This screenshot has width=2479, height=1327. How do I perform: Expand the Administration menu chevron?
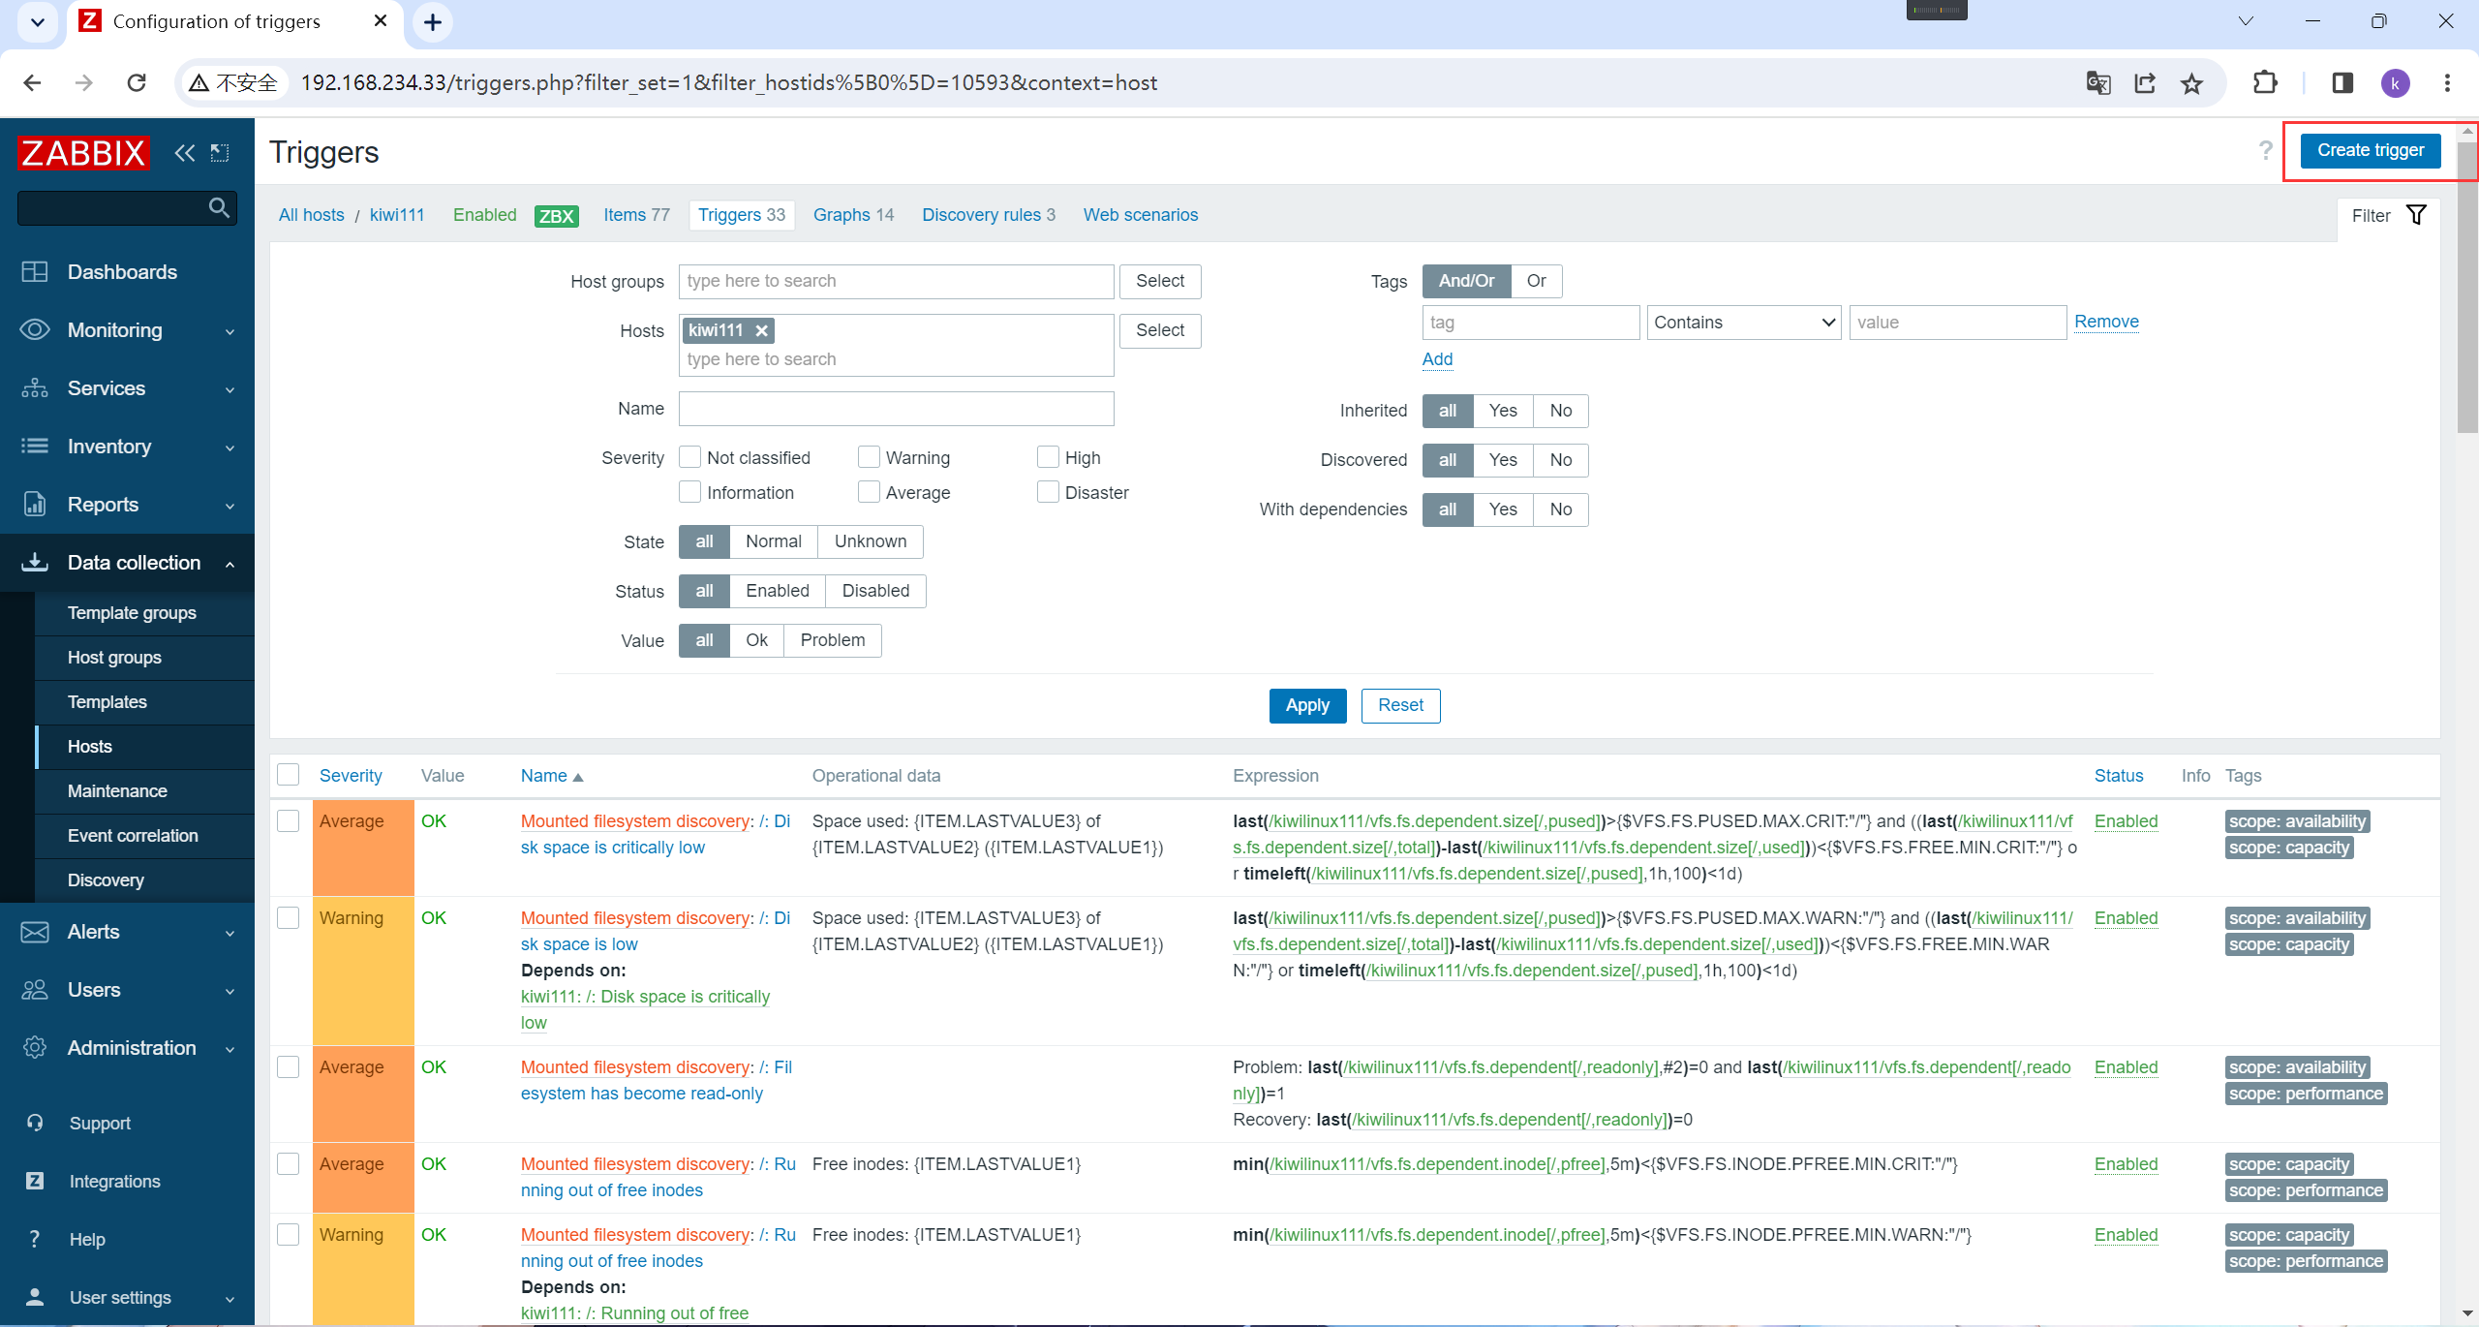tap(230, 1050)
